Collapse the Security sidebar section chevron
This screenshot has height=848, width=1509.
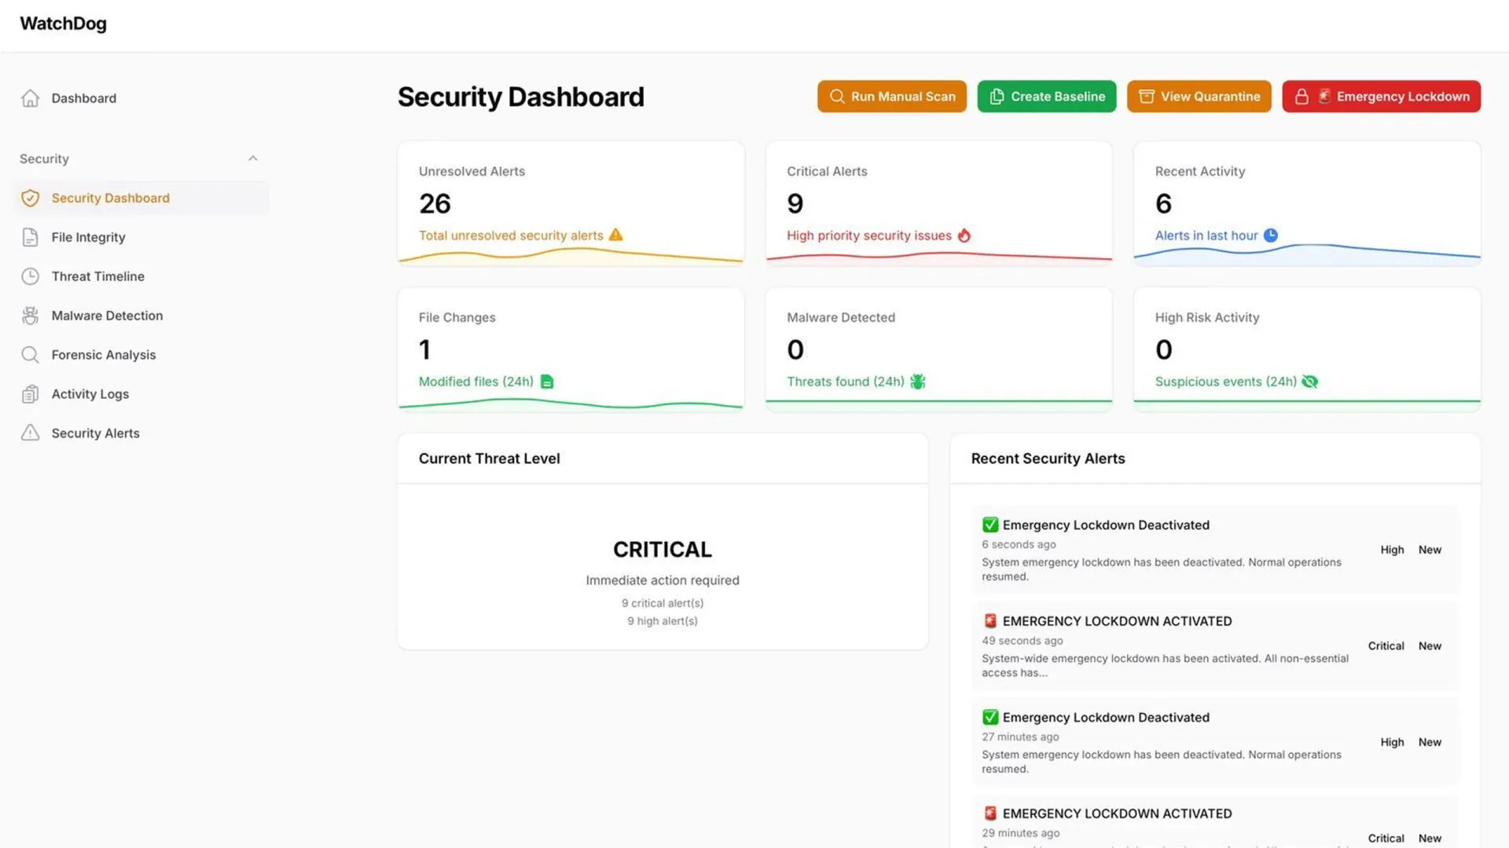tap(252, 159)
